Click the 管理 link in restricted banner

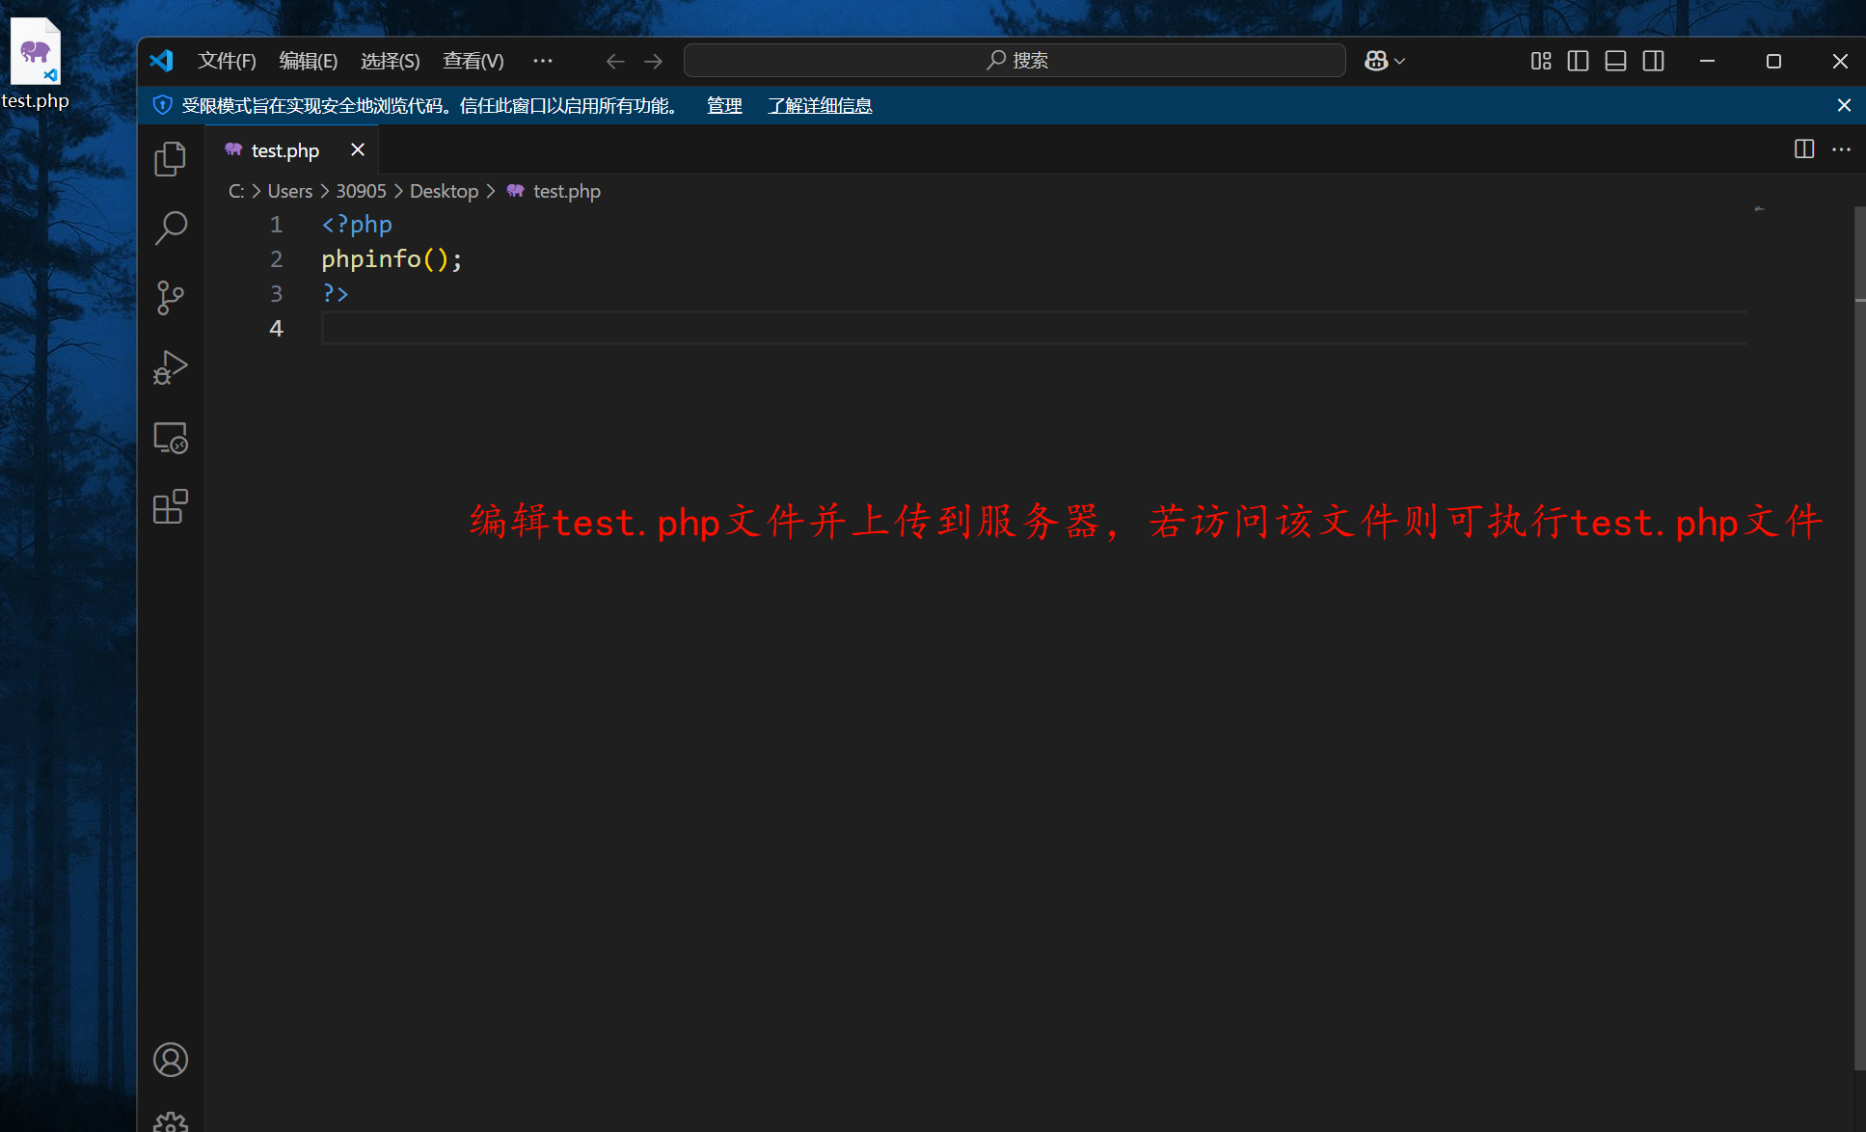[724, 105]
